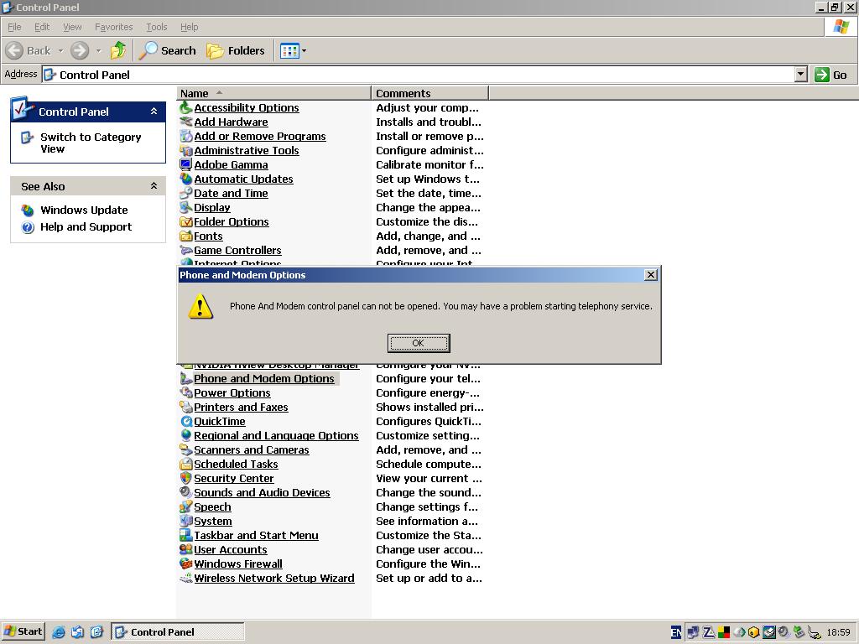Click the Game Controllers icon
This screenshot has width=859, height=644.
[x=186, y=250]
